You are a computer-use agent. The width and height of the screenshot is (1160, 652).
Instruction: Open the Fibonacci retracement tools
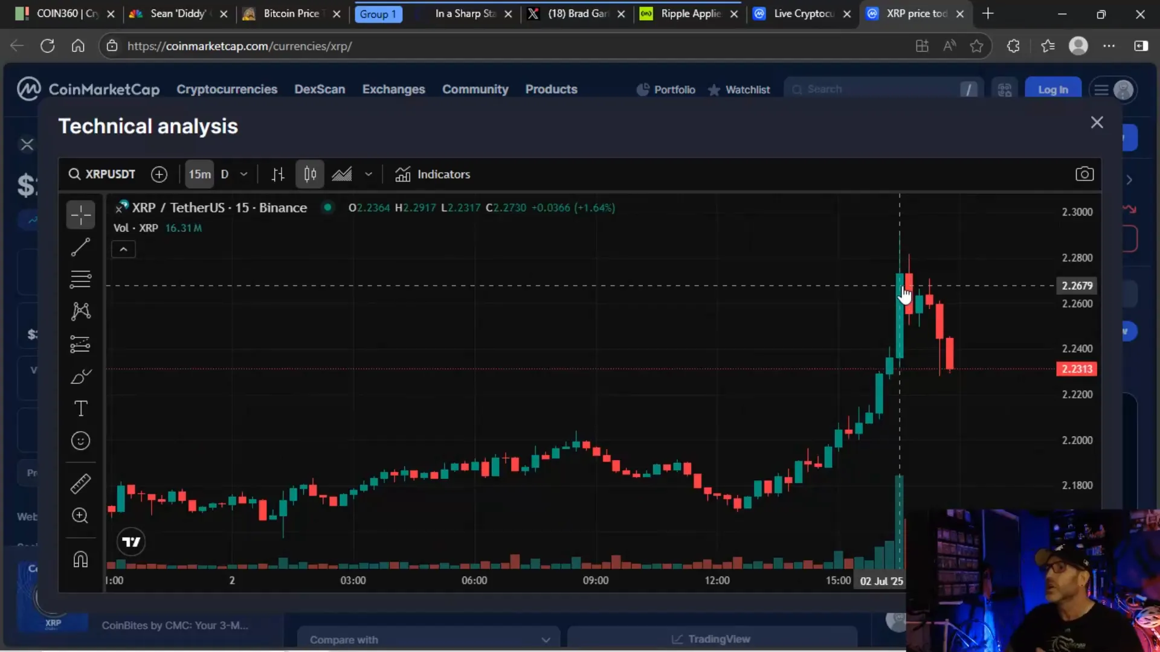click(80, 279)
